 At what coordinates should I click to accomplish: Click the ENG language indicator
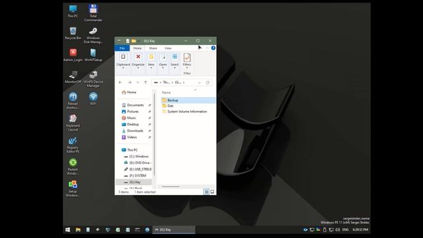[345, 229]
